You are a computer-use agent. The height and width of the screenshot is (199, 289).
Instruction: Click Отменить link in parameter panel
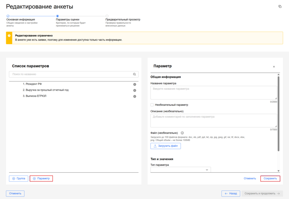click(x=250, y=178)
